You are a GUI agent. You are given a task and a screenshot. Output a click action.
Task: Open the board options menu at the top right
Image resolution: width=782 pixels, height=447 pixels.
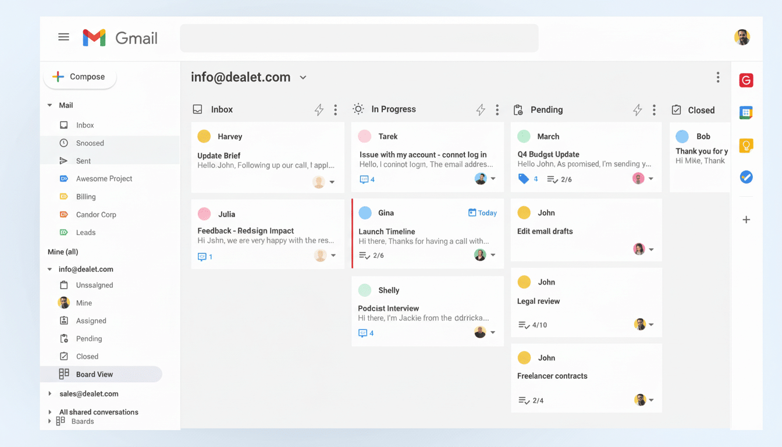coord(718,77)
